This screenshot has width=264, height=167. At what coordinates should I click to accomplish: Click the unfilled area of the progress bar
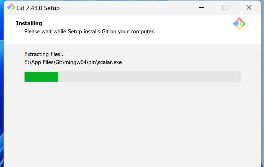coord(148,77)
